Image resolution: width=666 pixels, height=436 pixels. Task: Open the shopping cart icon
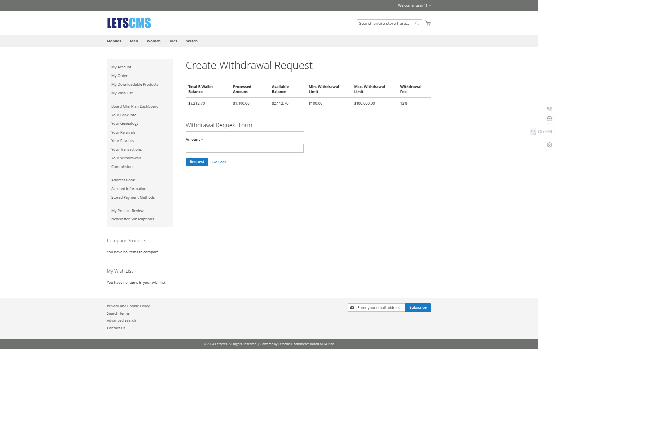(x=428, y=23)
